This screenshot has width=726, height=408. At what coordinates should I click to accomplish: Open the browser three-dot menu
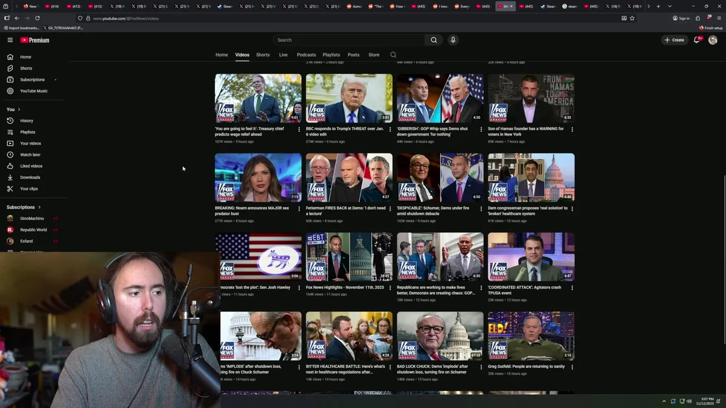[719, 18]
